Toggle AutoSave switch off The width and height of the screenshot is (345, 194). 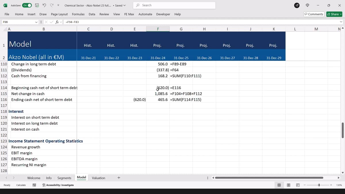point(27,5)
